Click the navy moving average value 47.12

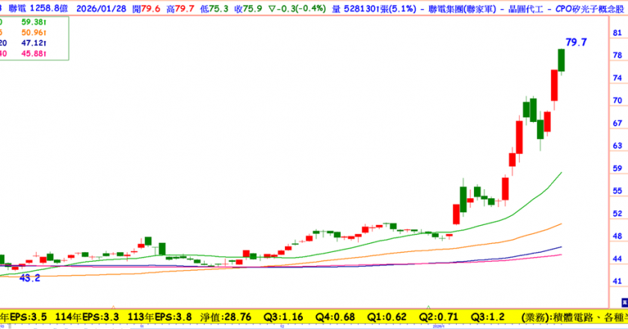click(x=34, y=43)
